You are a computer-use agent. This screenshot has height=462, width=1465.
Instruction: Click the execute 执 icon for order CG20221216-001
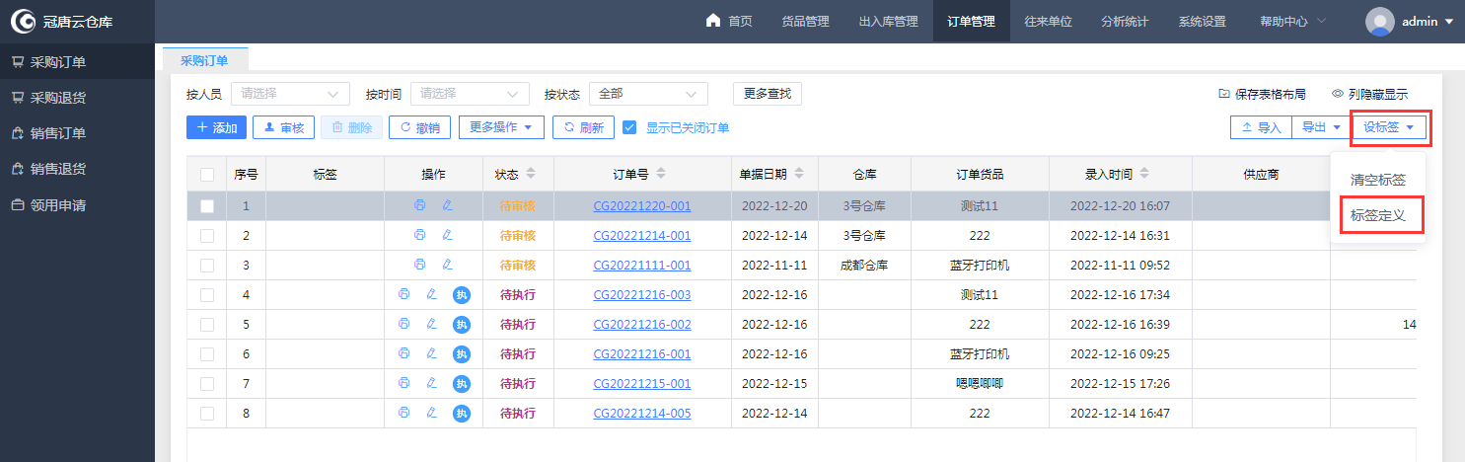[x=461, y=353]
